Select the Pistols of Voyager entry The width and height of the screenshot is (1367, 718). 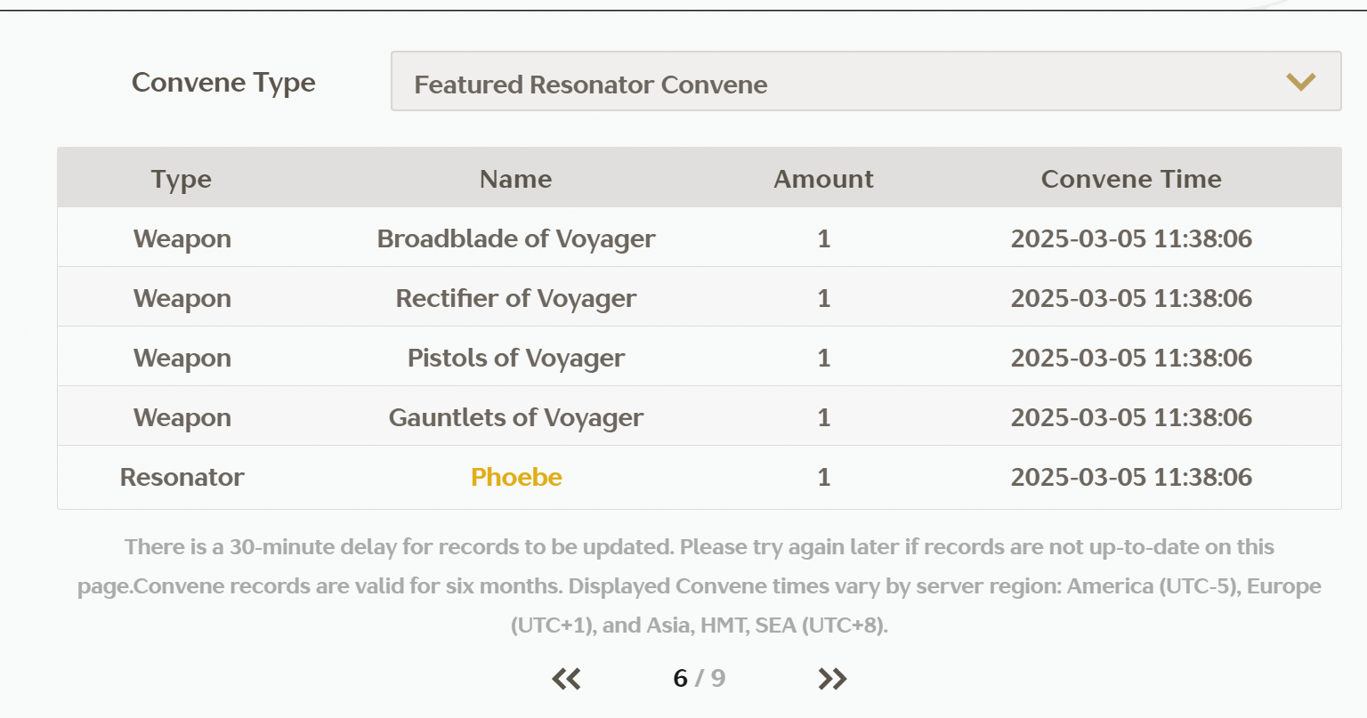click(516, 358)
